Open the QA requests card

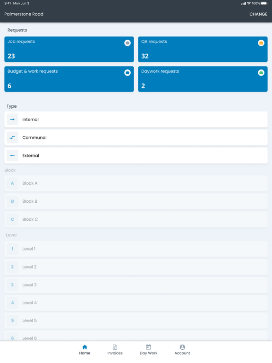click(x=203, y=49)
